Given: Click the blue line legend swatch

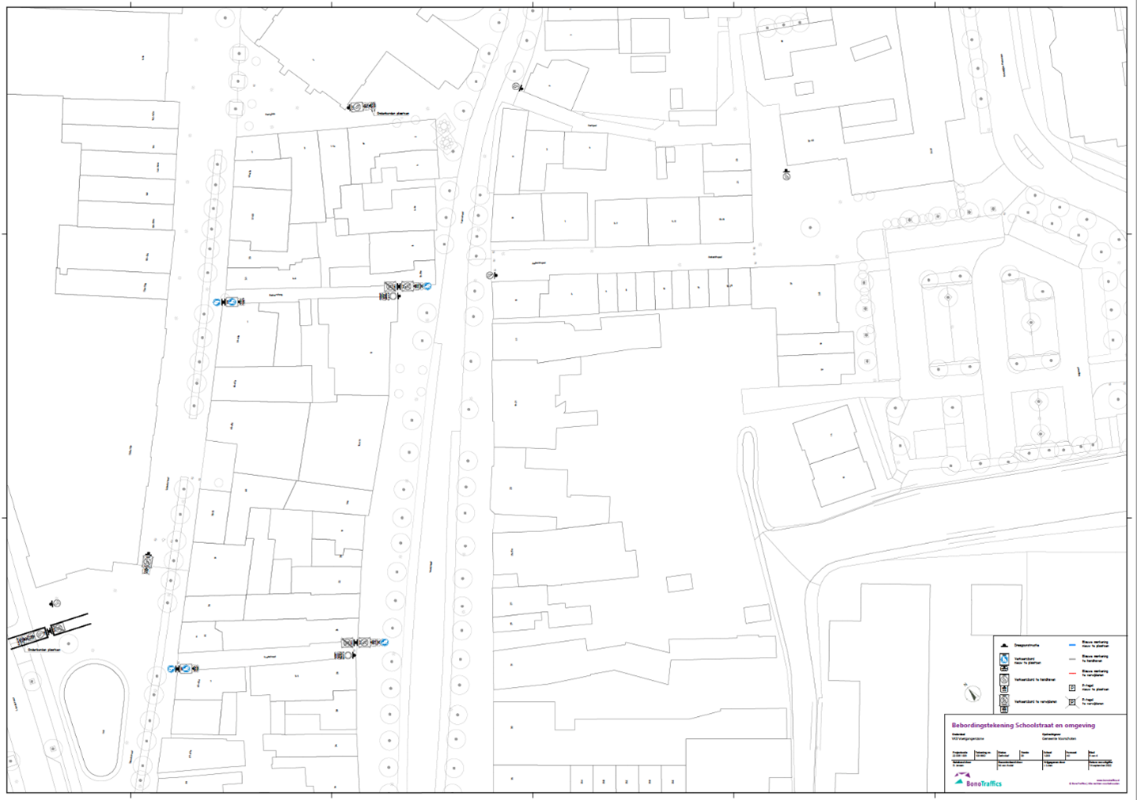Looking at the screenshot, I should 1072,644.
